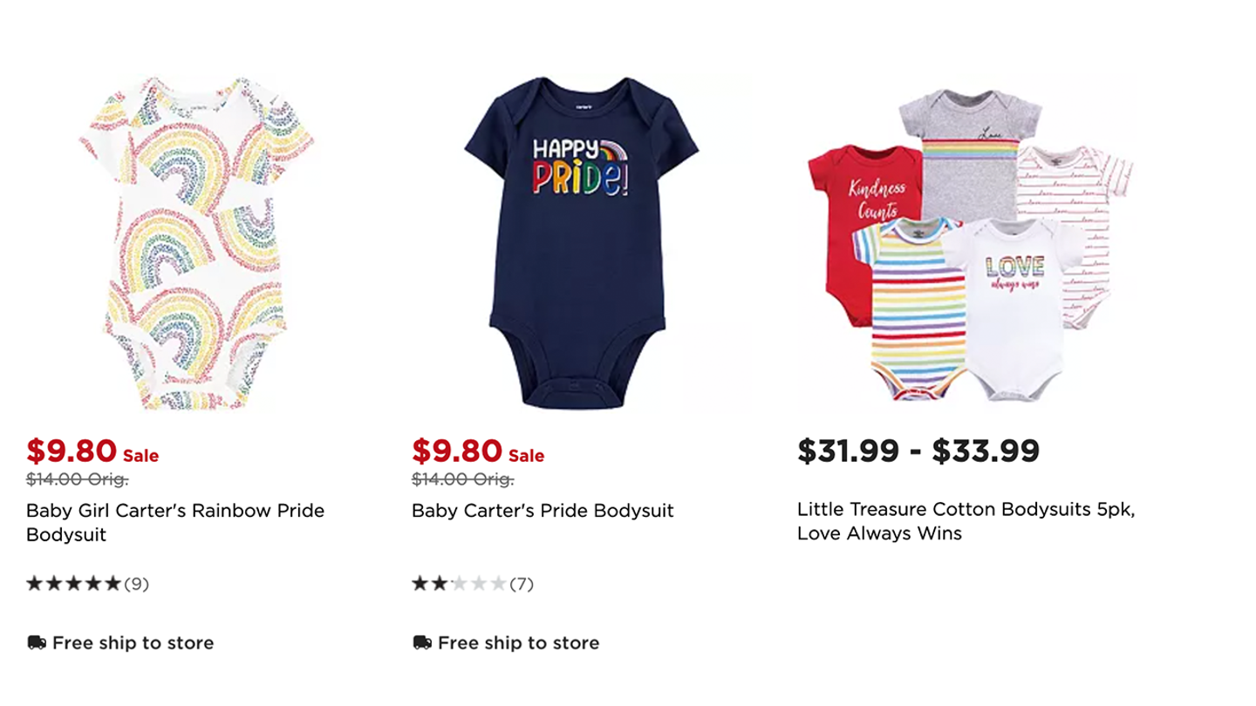The image size is (1256, 706).
Task: Open Little Treasure Cotton Bodysuits 5pk link
Action: (966, 521)
